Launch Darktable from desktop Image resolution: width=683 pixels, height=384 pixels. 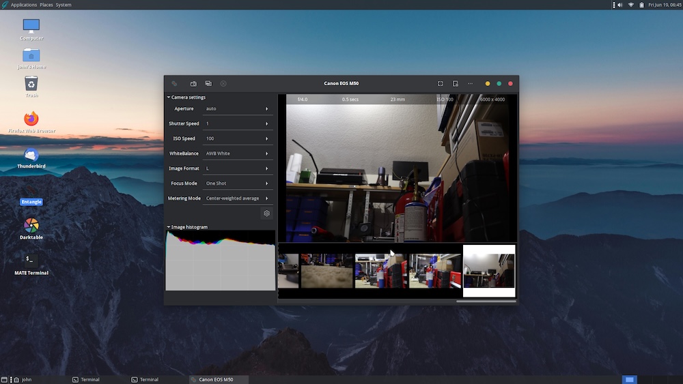tap(31, 229)
